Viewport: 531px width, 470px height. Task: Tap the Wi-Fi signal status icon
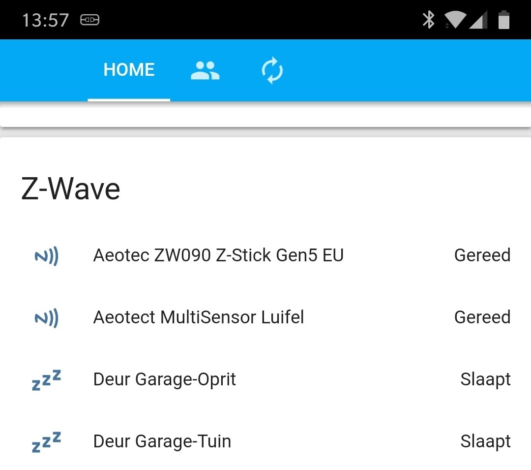pos(455,20)
